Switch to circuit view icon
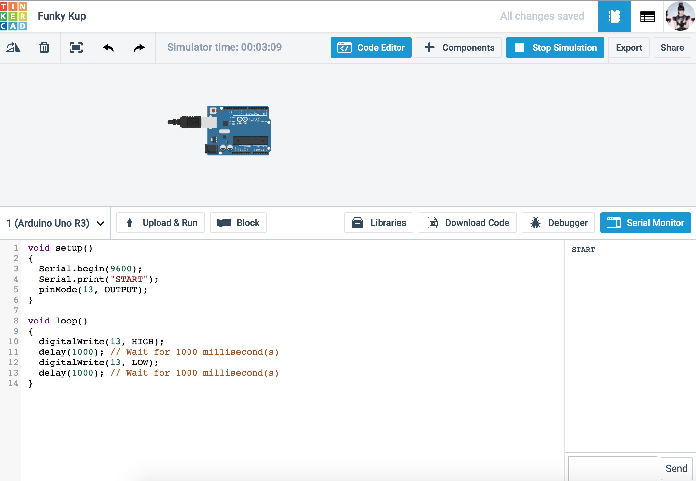Screen dimensions: 696x481 tap(614, 16)
